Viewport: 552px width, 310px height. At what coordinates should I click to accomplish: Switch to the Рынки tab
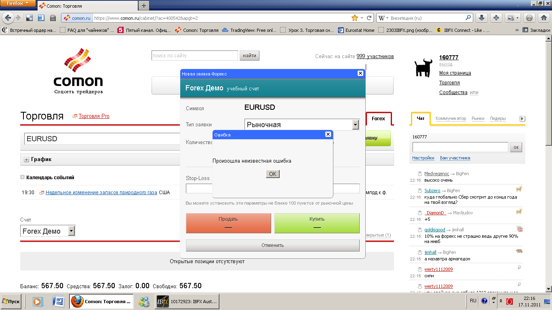coord(478,119)
